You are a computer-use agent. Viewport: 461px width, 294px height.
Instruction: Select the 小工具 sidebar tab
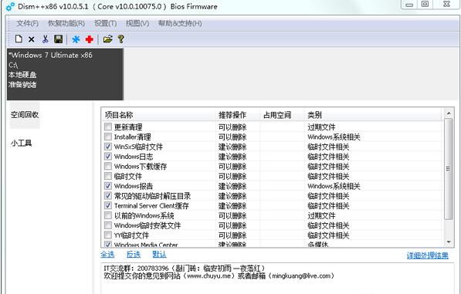tap(21, 143)
